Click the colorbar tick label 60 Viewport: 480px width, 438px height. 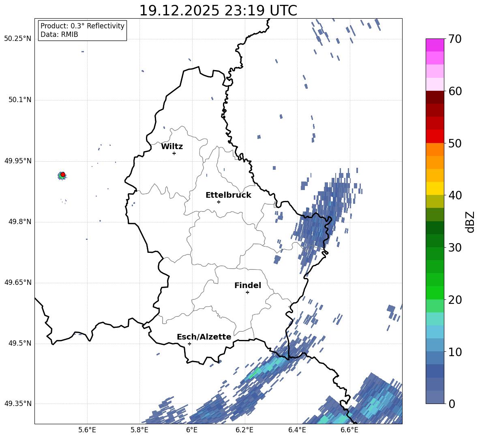click(455, 91)
